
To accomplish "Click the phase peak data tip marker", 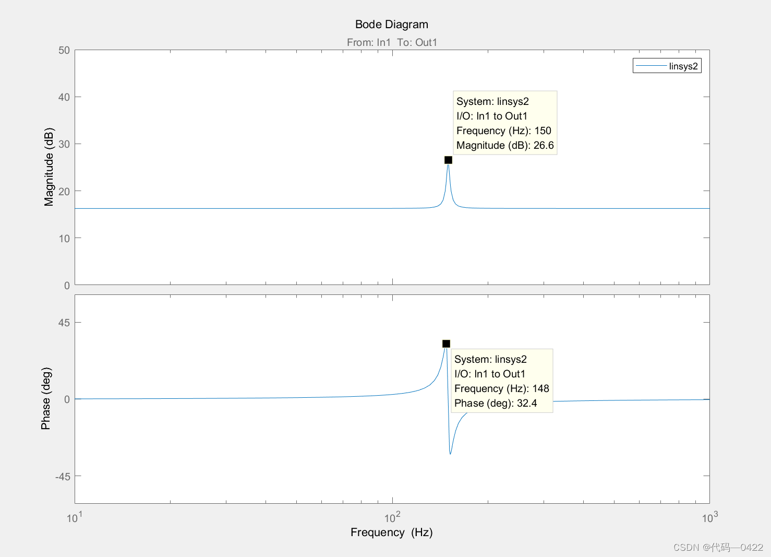I will (x=446, y=343).
